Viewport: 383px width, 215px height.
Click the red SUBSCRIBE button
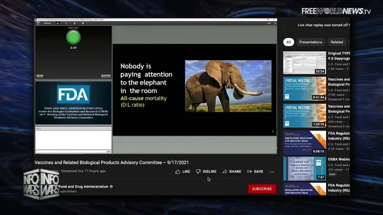pos(262,189)
